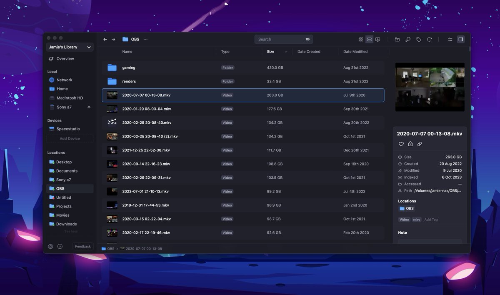Collapse locations with See less
Image resolution: width=500 pixels, height=295 pixels.
(x=71, y=231)
